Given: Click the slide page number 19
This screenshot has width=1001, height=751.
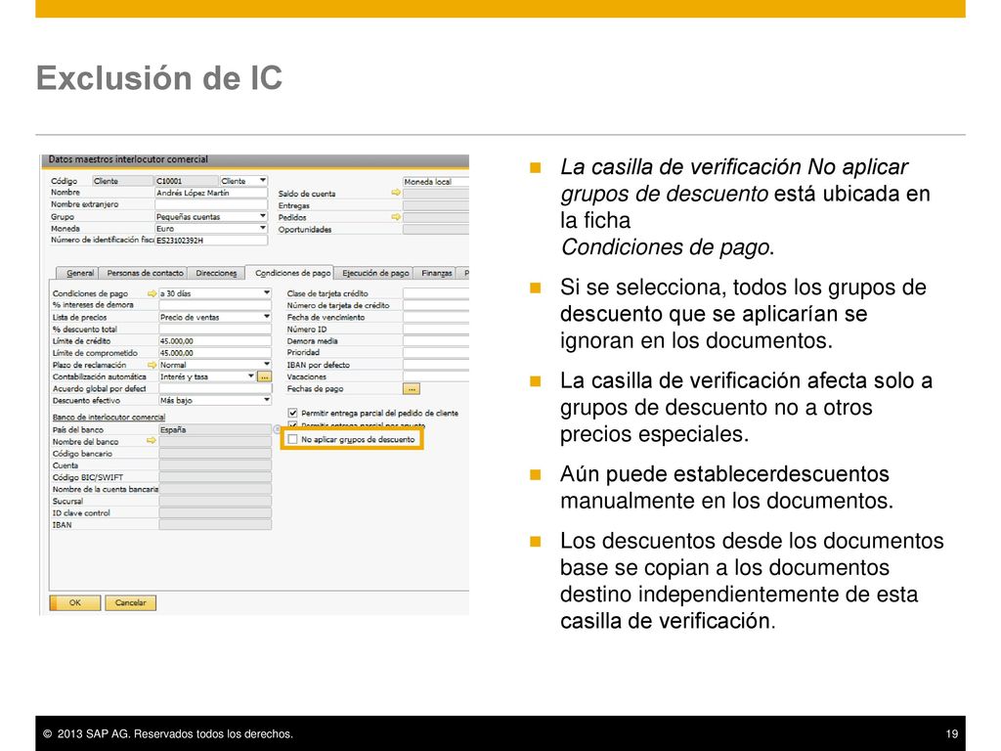Looking at the screenshot, I should pos(952,733).
